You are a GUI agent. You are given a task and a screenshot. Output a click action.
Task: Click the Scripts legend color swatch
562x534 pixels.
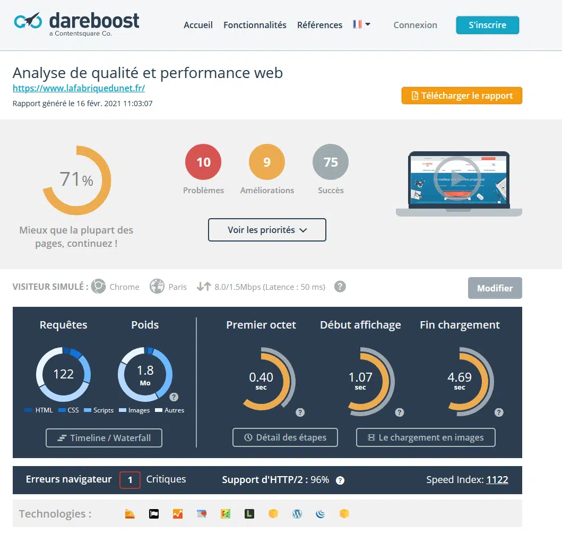click(x=88, y=410)
